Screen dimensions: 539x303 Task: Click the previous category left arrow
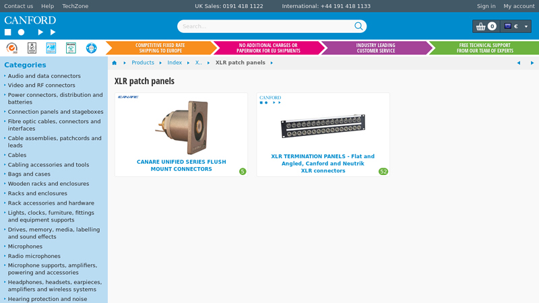click(519, 63)
